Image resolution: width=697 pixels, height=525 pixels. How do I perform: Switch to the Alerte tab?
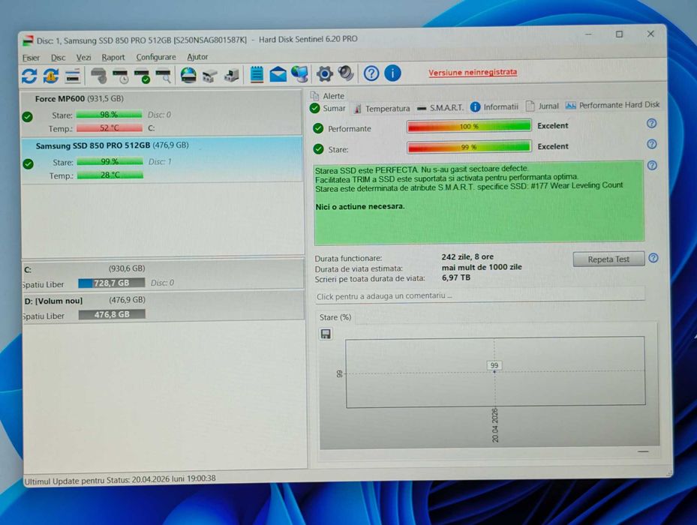(327, 96)
